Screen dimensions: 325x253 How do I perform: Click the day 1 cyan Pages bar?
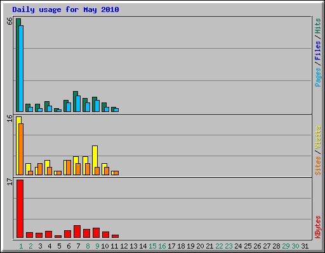tap(21, 69)
